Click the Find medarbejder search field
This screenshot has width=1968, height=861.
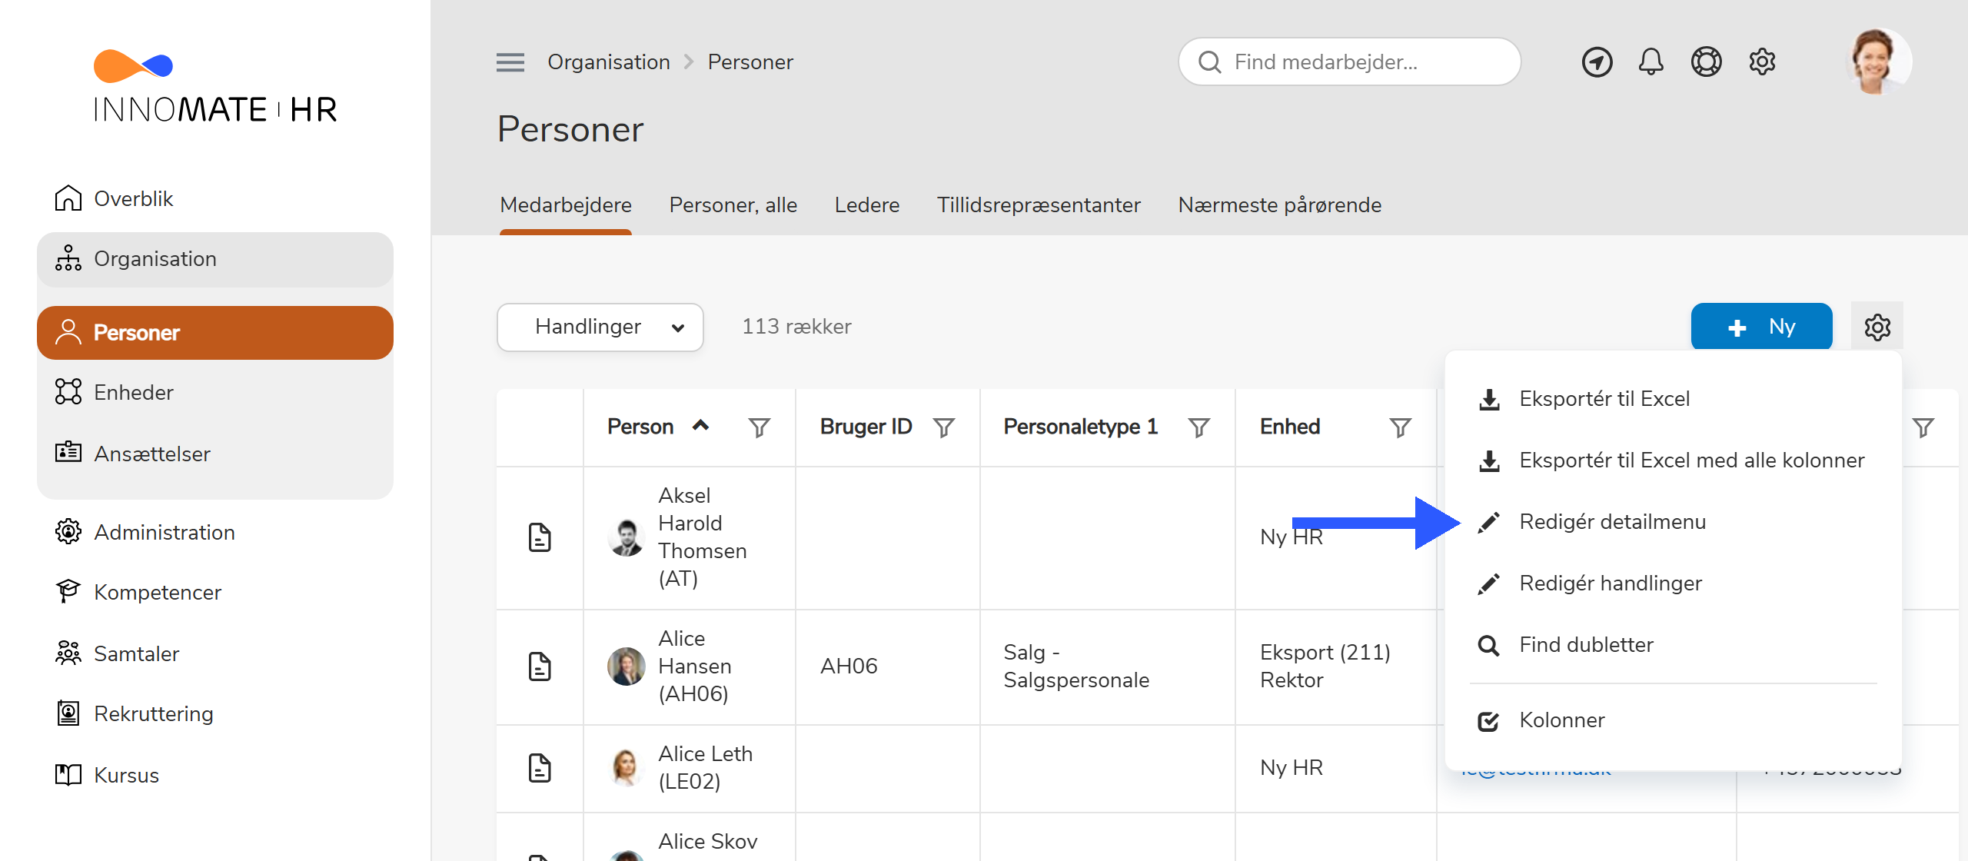click(x=1350, y=62)
